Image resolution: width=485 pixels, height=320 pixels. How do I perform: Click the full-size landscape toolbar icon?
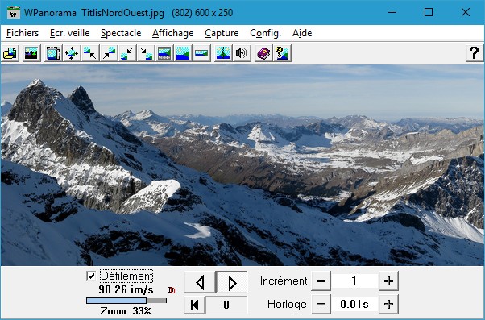(x=183, y=53)
